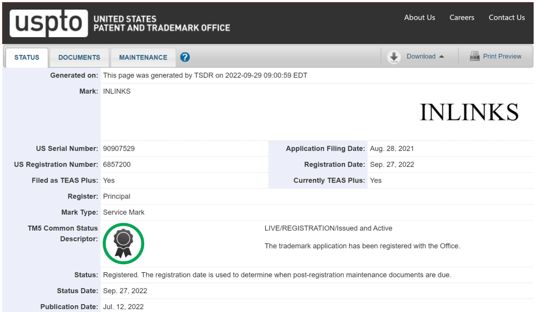
Task: Select serial number 90907529
Action: click(x=119, y=149)
